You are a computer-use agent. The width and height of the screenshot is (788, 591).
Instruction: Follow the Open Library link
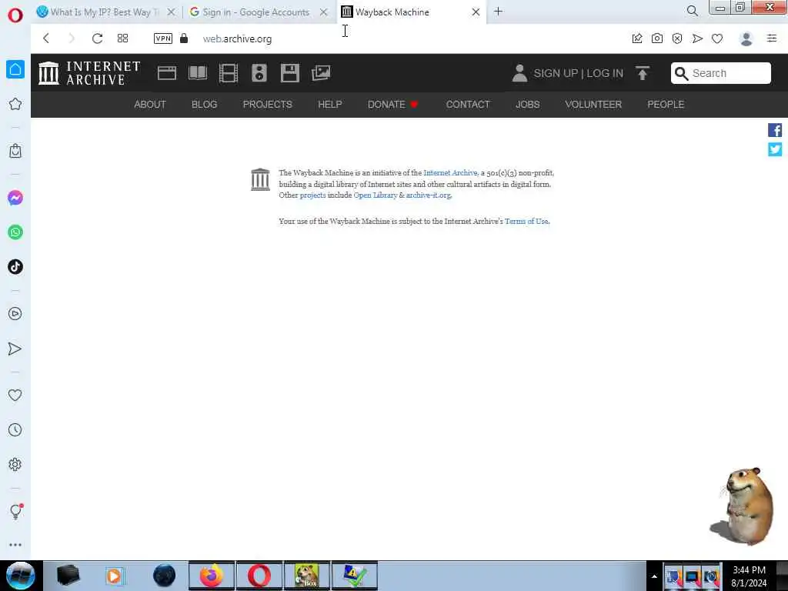coord(376,195)
